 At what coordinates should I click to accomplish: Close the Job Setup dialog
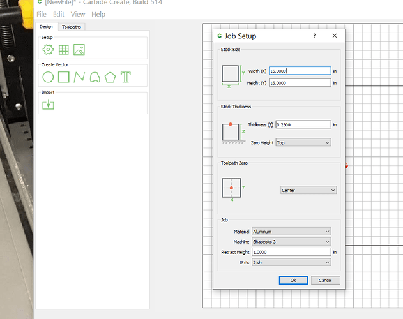pyautogui.click(x=335, y=36)
